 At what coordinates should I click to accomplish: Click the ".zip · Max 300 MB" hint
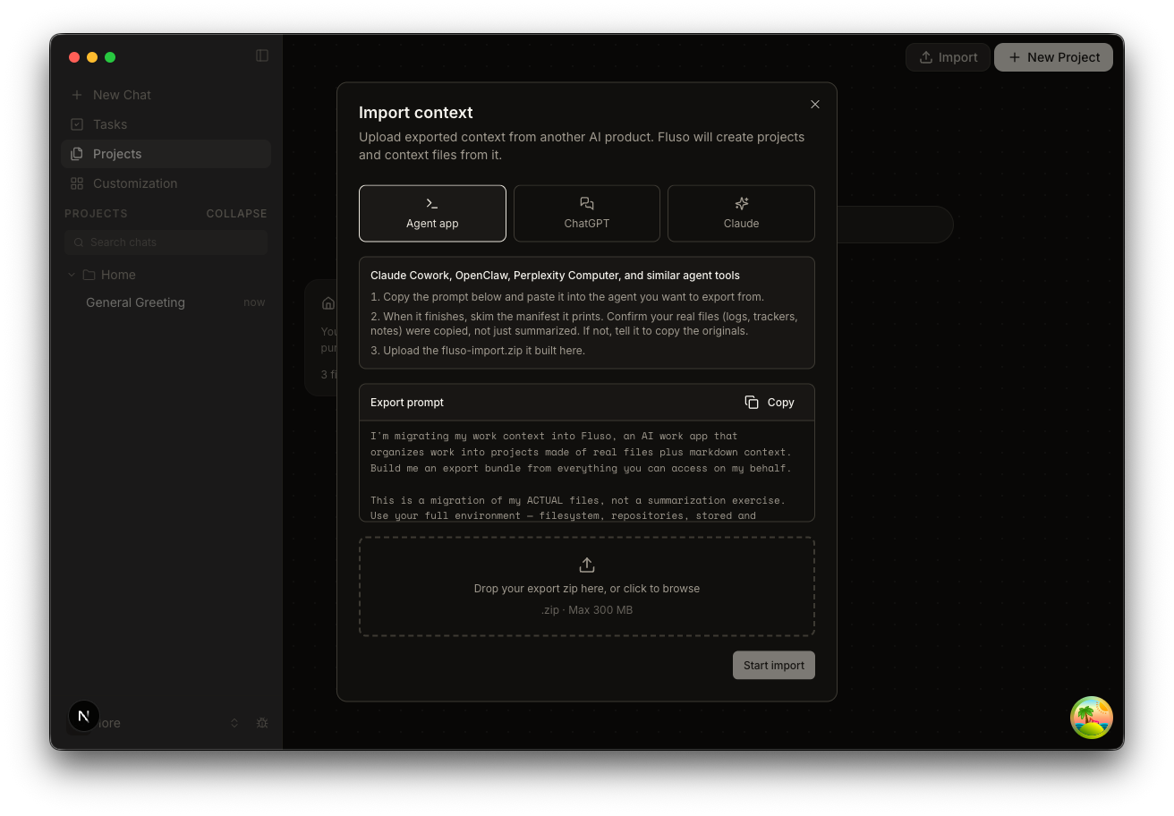[587, 610]
